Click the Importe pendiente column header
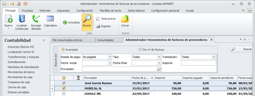This screenshot has width=255, height=96. coord(224,78)
